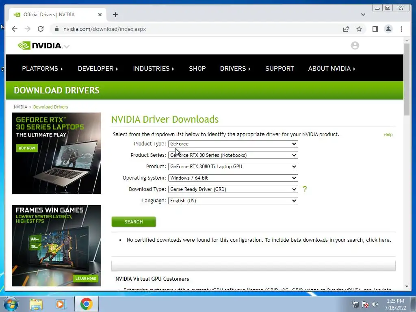Image resolution: width=416 pixels, height=312 pixels.
Task: Expand the INDUSTRIES menu
Action: (153, 68)
